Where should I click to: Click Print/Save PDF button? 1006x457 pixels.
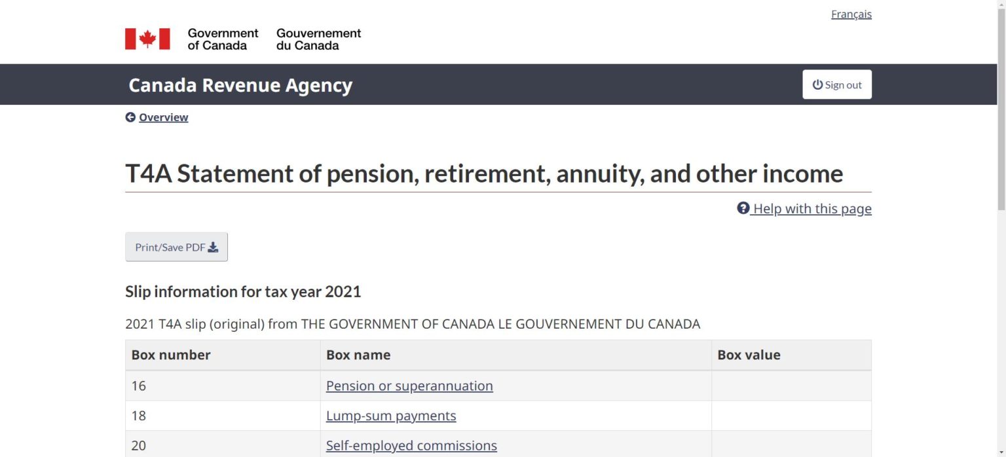point(176,247)
